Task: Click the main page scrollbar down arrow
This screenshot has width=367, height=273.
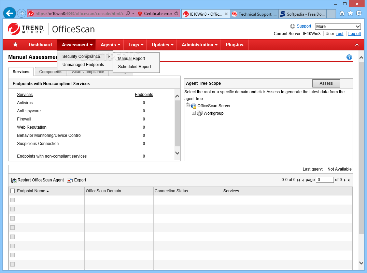Action: 361,263
